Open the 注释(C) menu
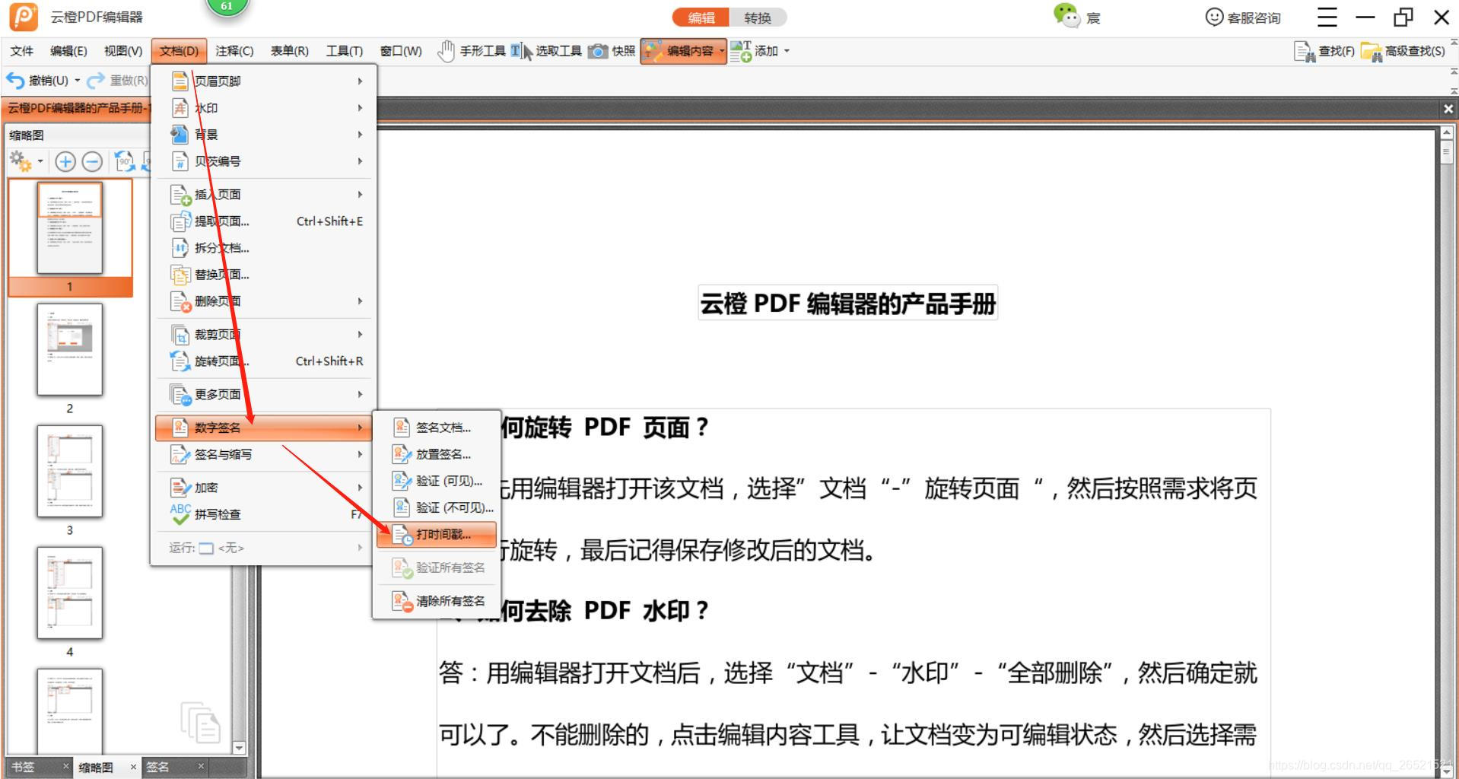The width and height of the screenshot is (1459, 779). (234, 51)
